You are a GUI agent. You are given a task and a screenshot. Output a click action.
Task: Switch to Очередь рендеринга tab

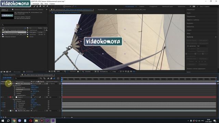pos(9,75)
